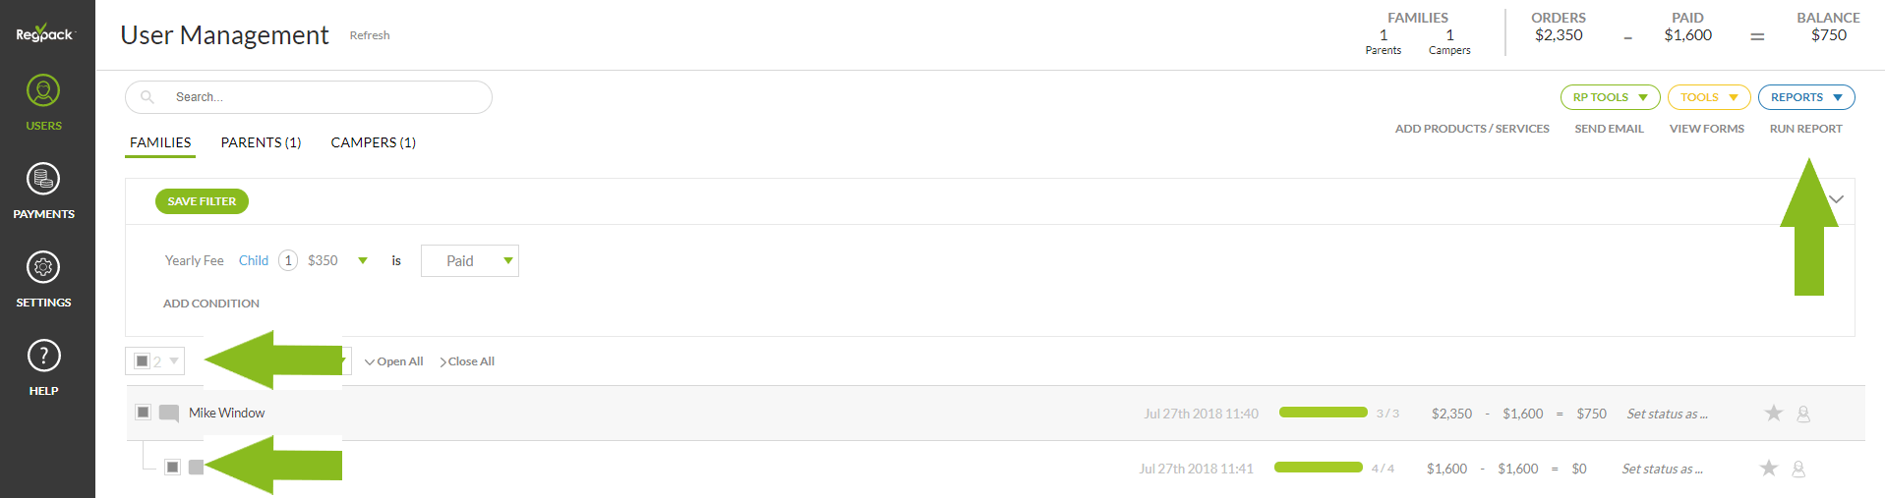This screenshot has height=498, width=1885.
Task: Toggle the select-all checkbox above list
Action: (x=143, y=361)
